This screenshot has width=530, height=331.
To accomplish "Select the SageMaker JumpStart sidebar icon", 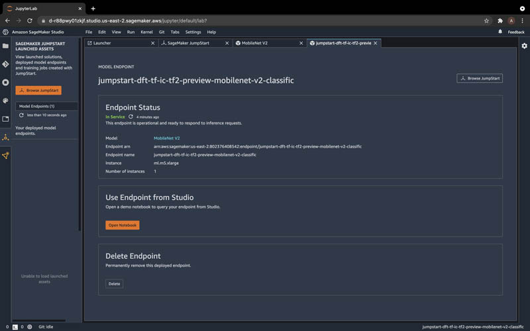I will click(x=5, y=138).
